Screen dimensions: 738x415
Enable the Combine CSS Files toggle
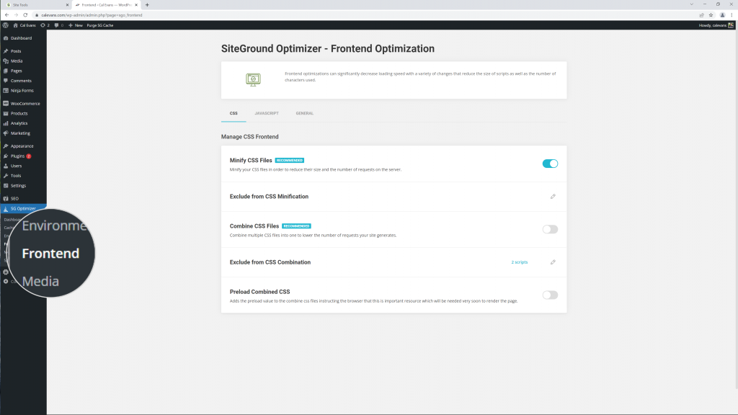point(550,229)
